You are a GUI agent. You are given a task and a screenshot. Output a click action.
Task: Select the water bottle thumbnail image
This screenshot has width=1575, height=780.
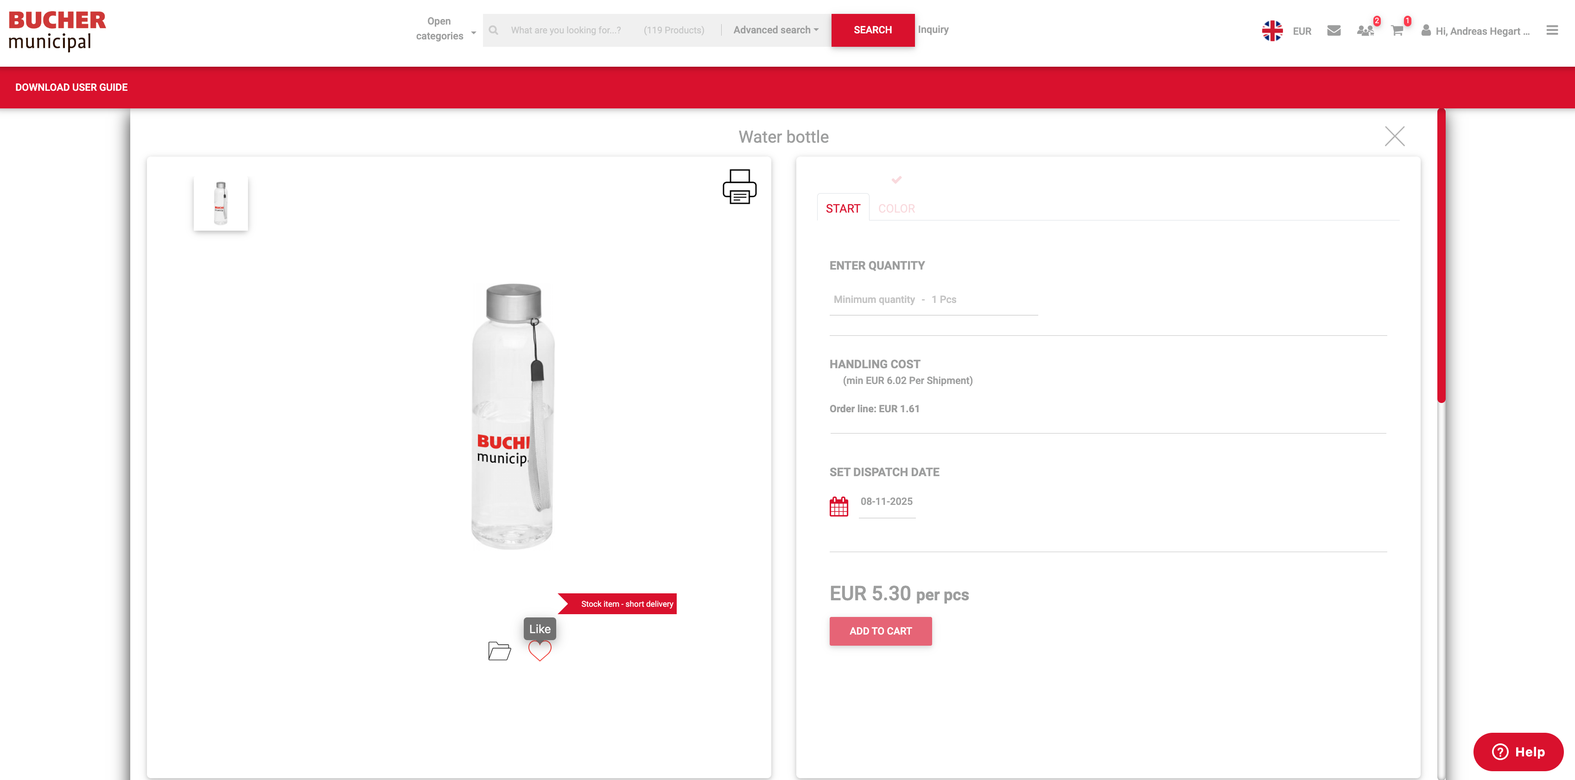coord(221,203)
